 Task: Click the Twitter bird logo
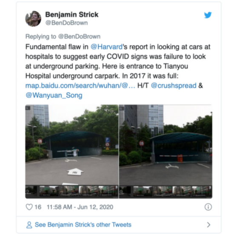coord(208,15)
